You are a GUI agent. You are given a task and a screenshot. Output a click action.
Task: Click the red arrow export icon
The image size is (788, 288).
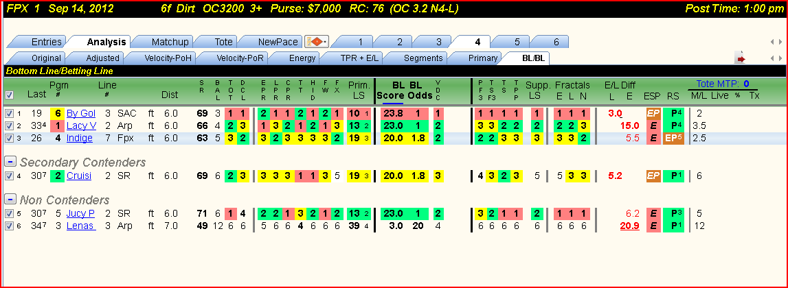(x=741, y=58)
